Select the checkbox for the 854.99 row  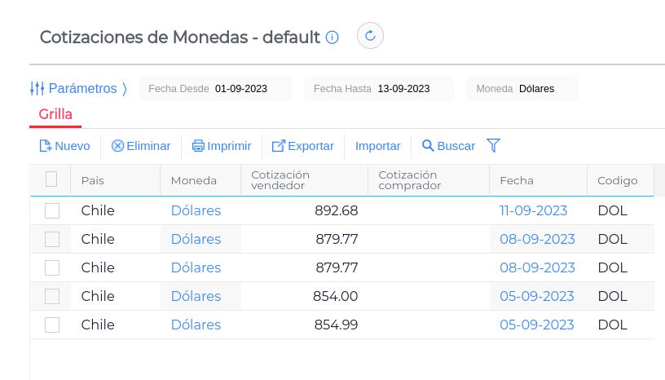click(x=52, y=325)
